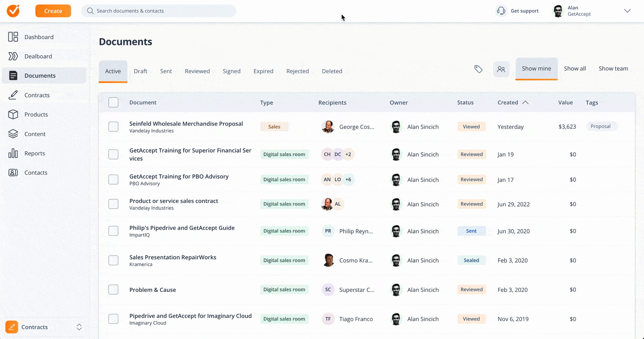644x339 pixels.
Task: Expand the account menu chevron
Action: point(627,11)
